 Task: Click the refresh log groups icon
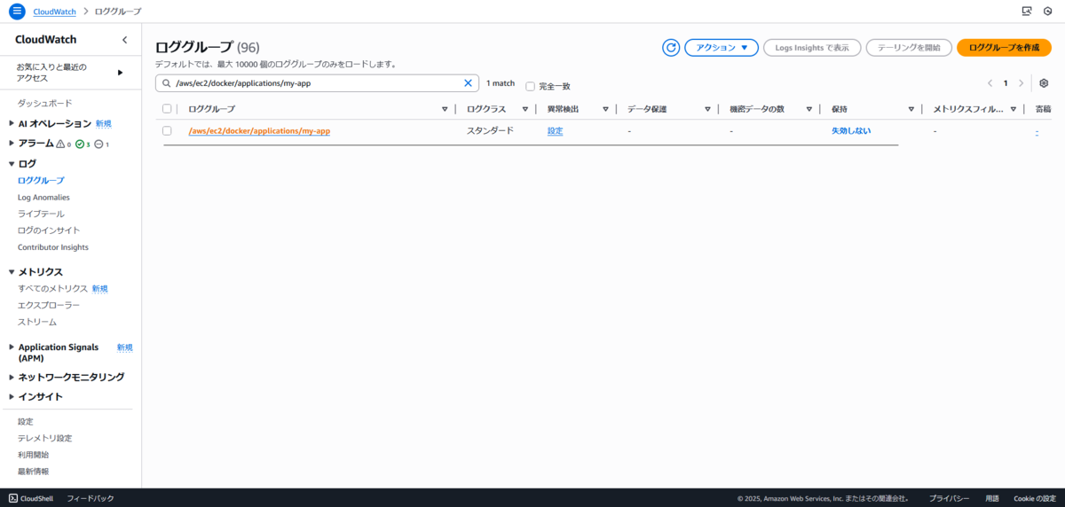click(671, 48)
